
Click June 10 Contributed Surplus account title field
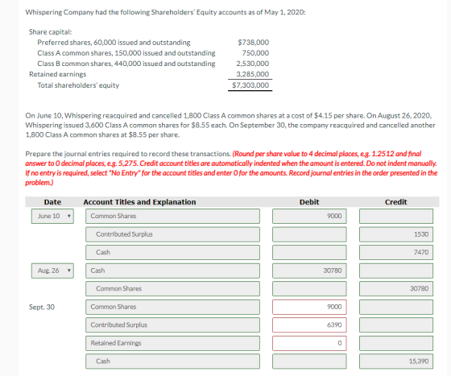(172, 234)
